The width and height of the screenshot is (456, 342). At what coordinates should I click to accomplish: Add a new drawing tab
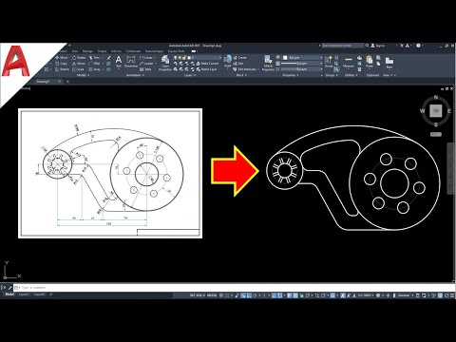pyautogui.click(x=67, y=82)
